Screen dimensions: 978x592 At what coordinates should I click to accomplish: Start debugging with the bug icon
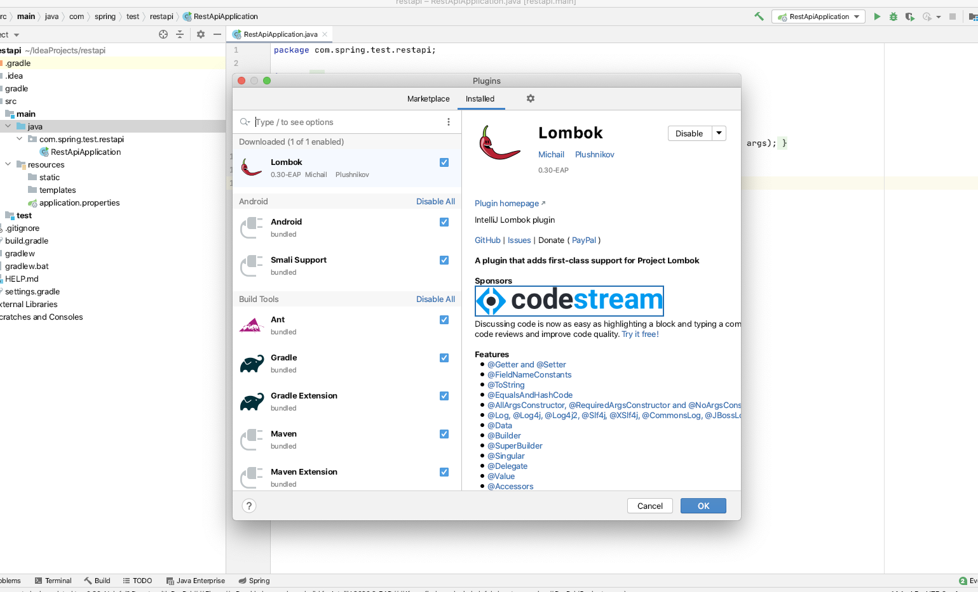pos(893,16)
